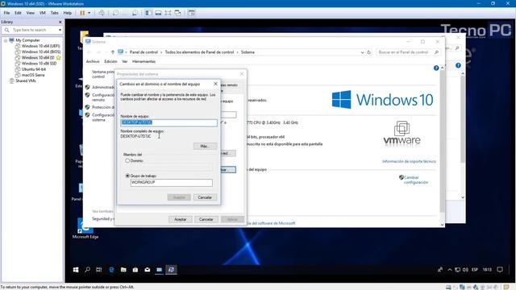Screen dimensions: 516x290
Task: Click Aceptar in Propiedades del sistema
Action: [x=180, y=219]
